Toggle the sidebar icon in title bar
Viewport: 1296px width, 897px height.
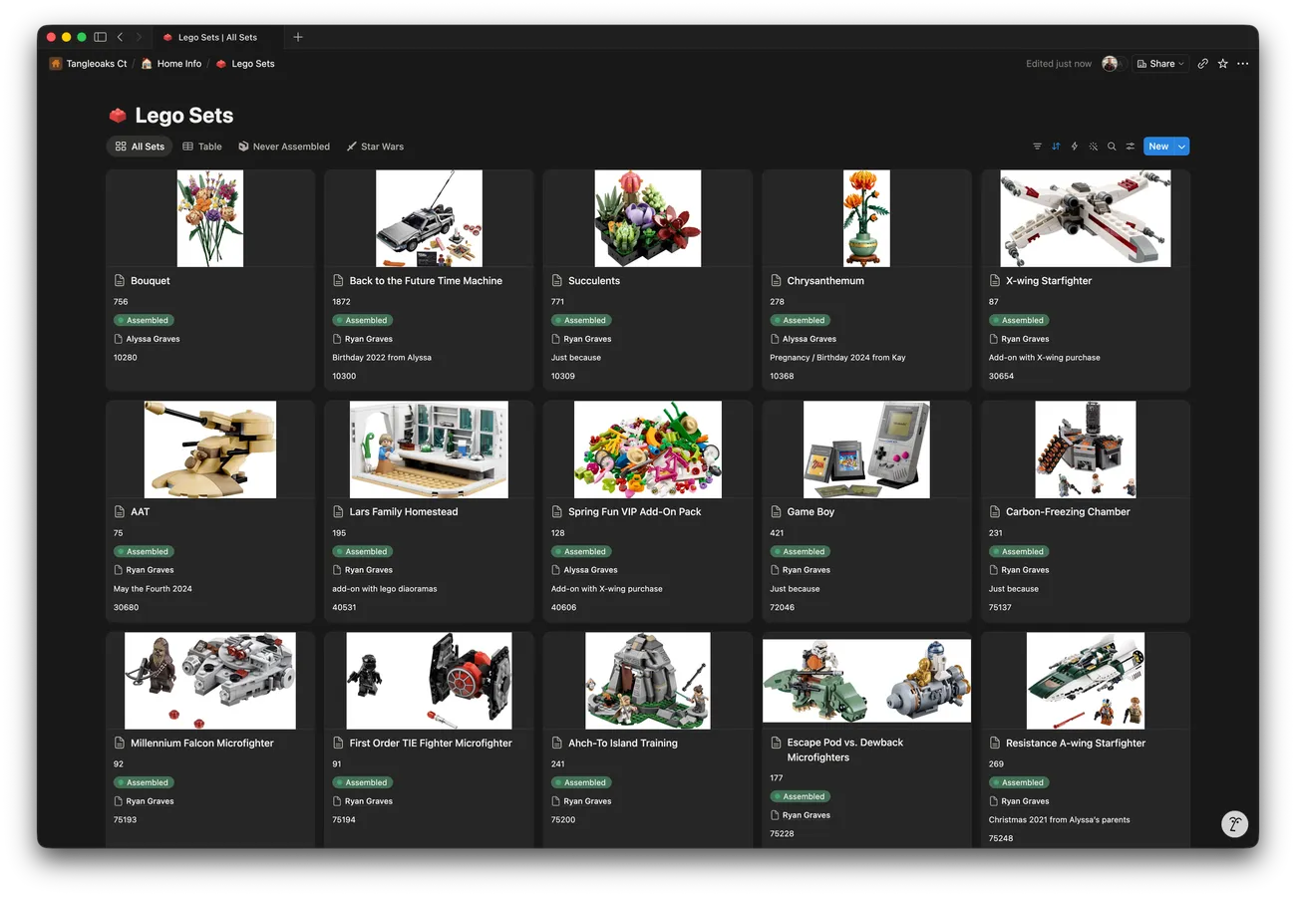tap(100, 37)
